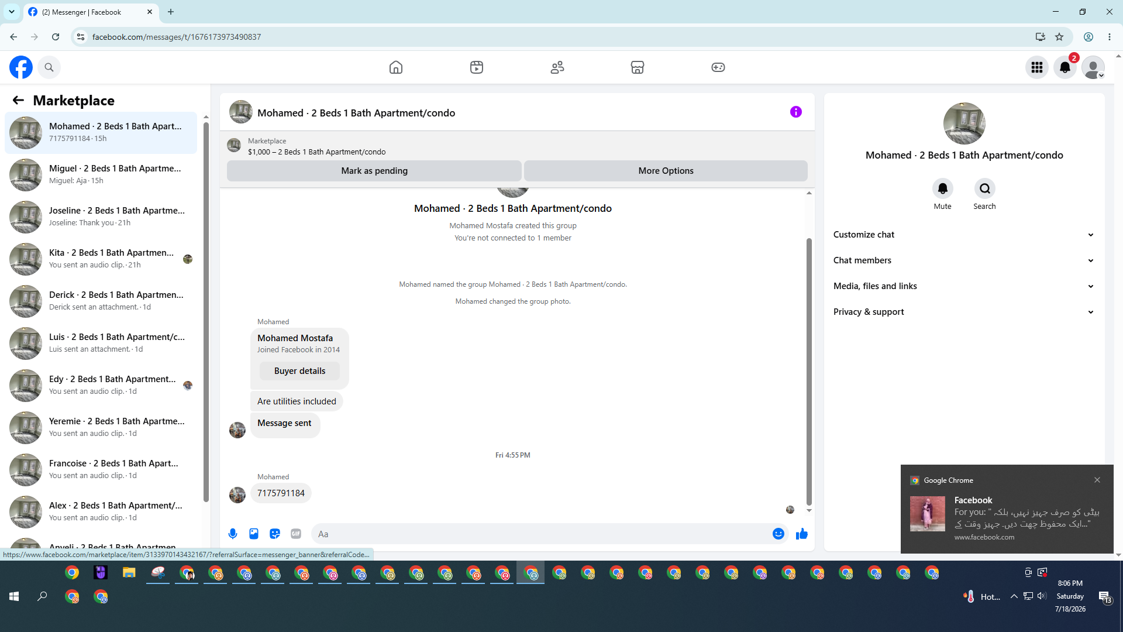Open the Facebook notification thumbnail image
The image size is (1123, 632).
[x=928, y=514]
